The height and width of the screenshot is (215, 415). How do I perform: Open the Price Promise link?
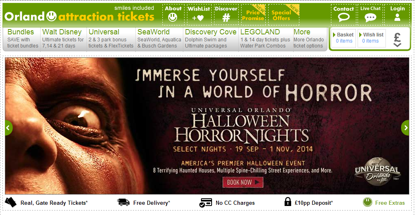coord(253,15)
